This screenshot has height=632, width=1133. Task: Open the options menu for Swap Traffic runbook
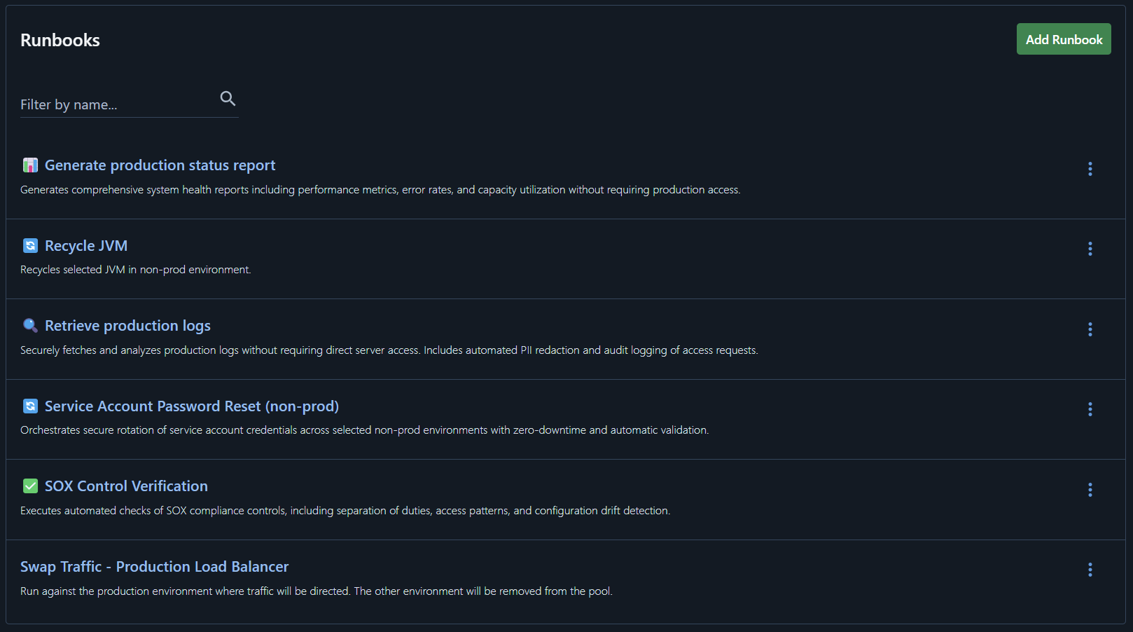point(1090,570)
